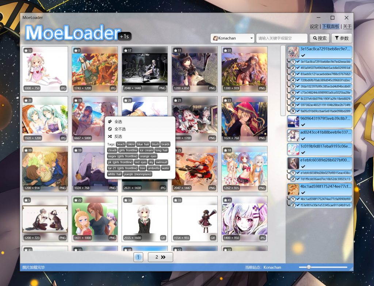The width and height of the screenshot is (374, 286).
Task: Choose the 'blue hair' tag in popup
Action: (143, 144)
